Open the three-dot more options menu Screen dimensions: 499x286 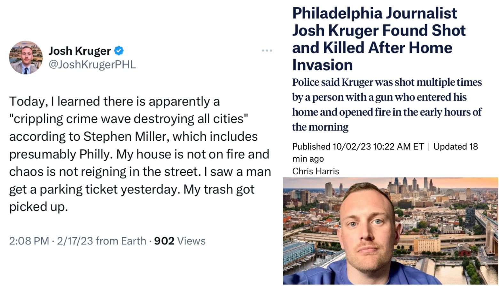click(x=267, y=51)
